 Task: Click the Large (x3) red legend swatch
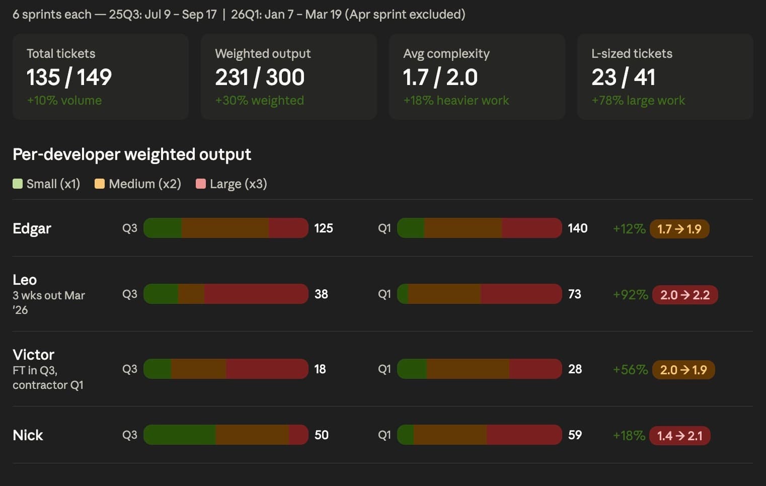point(201,184)
